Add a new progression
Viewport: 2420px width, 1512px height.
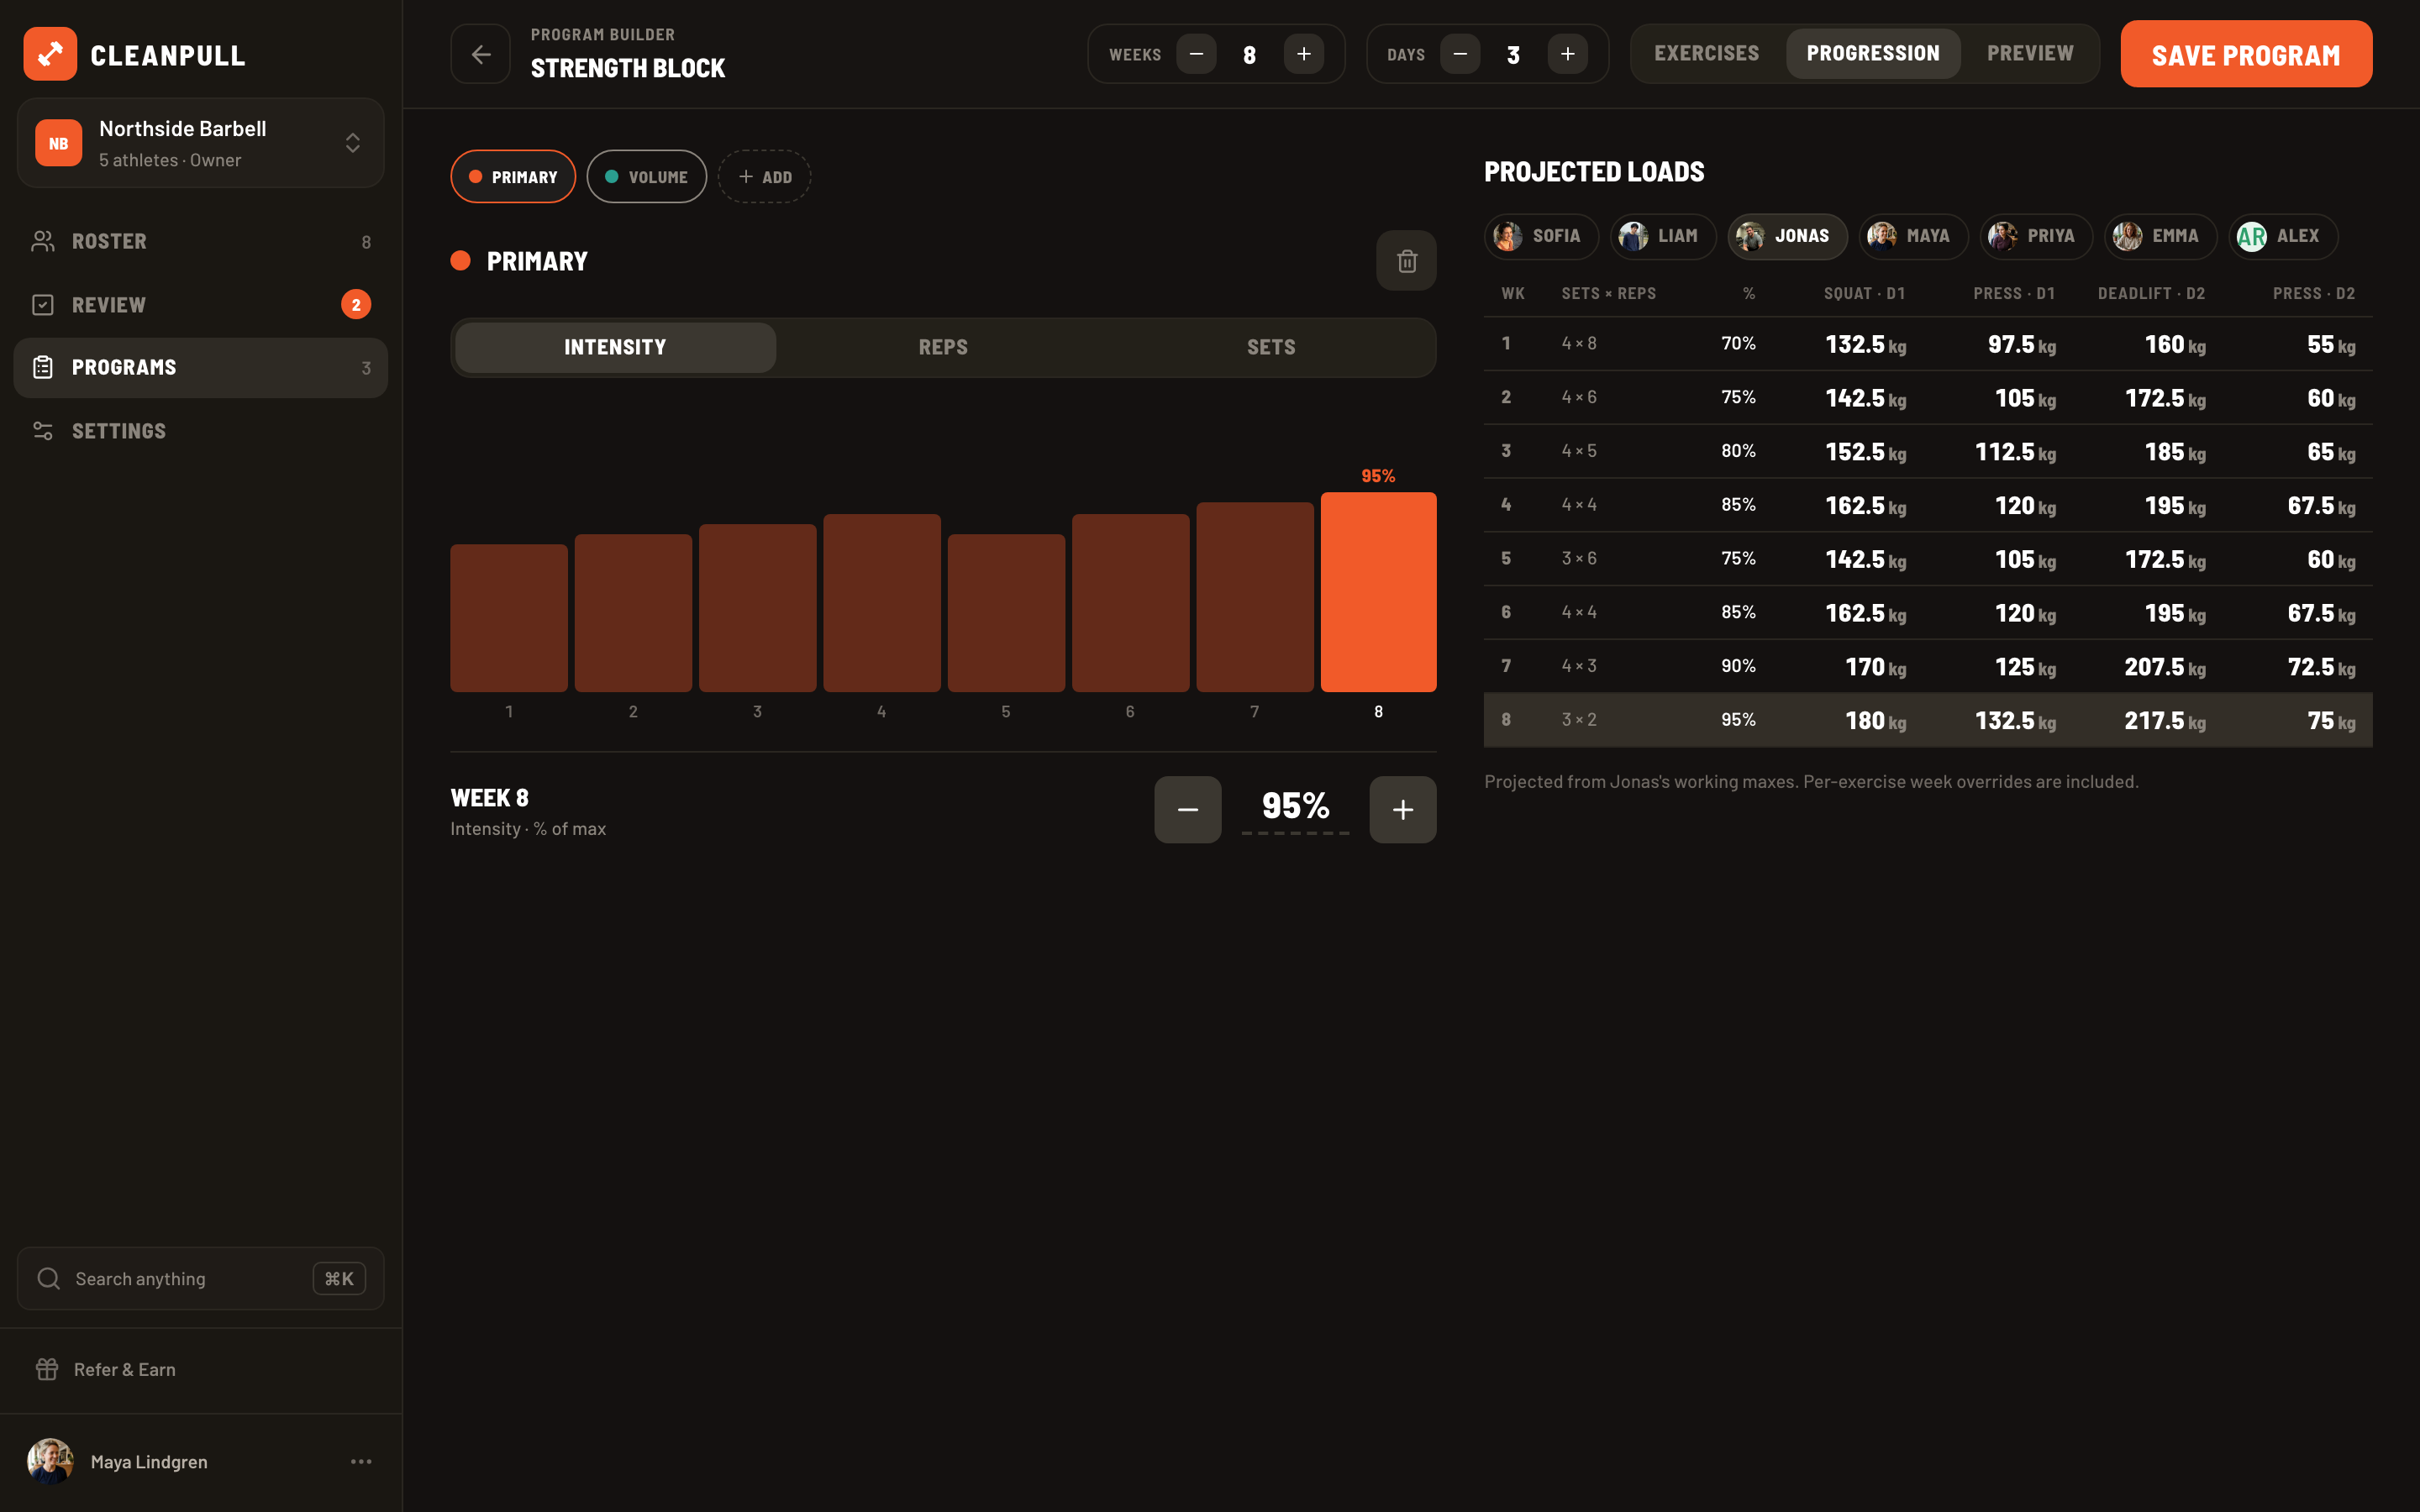pos(764,177)
